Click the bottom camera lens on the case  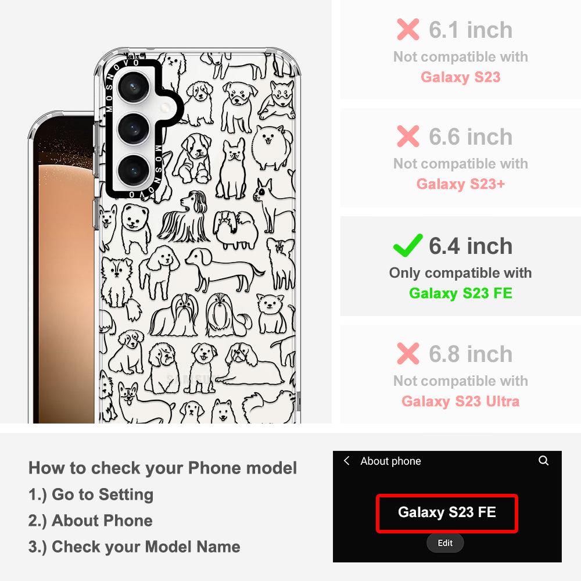[x=134, y=170]
